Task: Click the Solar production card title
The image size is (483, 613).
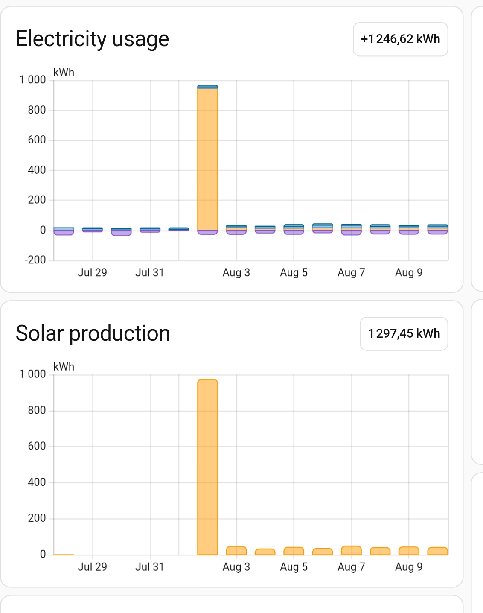Action: tap(93, 333)
